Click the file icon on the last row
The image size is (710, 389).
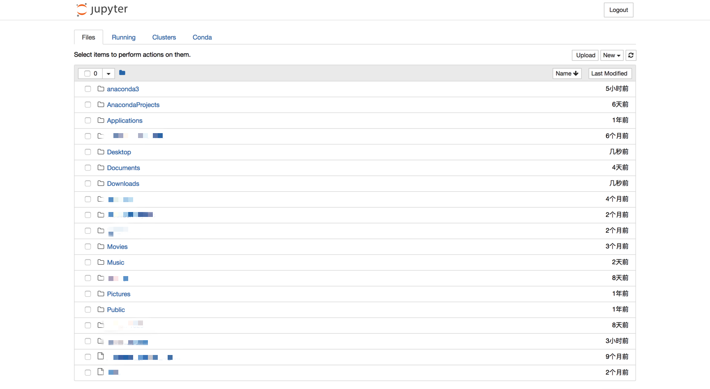point(101,372)
